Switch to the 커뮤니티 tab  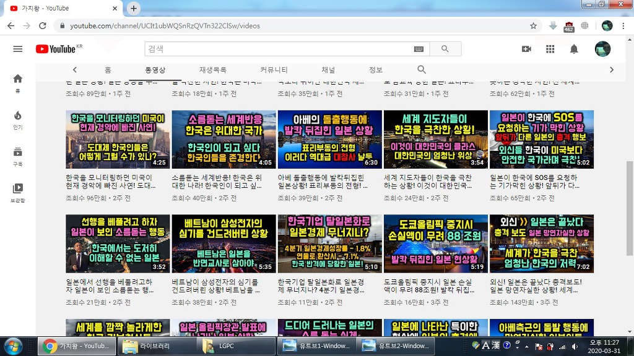click(274, 70)
